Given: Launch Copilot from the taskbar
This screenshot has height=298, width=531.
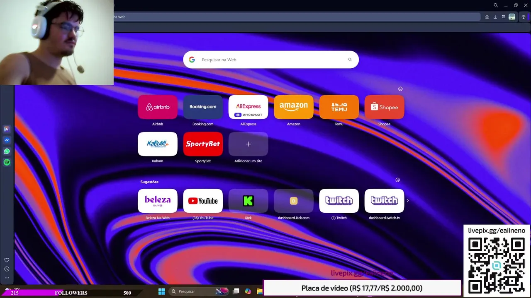Looking at the screenshot, I should tap(248, 291).
